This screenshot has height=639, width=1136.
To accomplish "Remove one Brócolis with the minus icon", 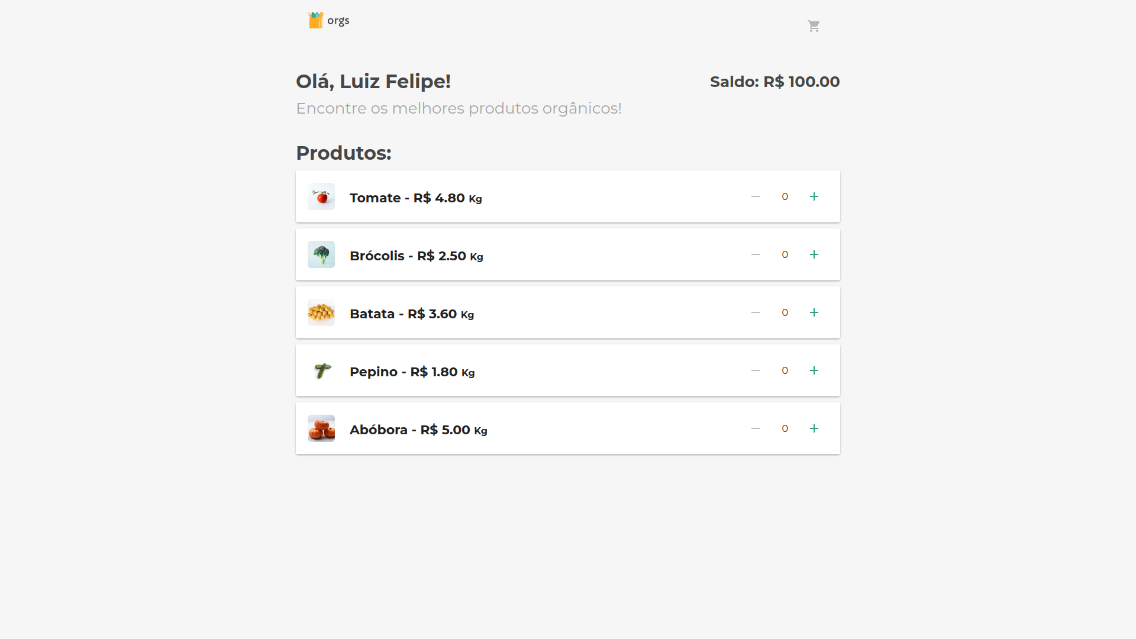I will pyautogui.click(x=756, y=254).
